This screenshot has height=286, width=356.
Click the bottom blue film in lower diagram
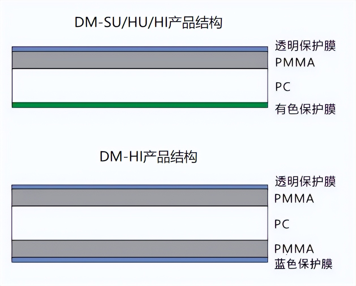(x=140, y=260)
